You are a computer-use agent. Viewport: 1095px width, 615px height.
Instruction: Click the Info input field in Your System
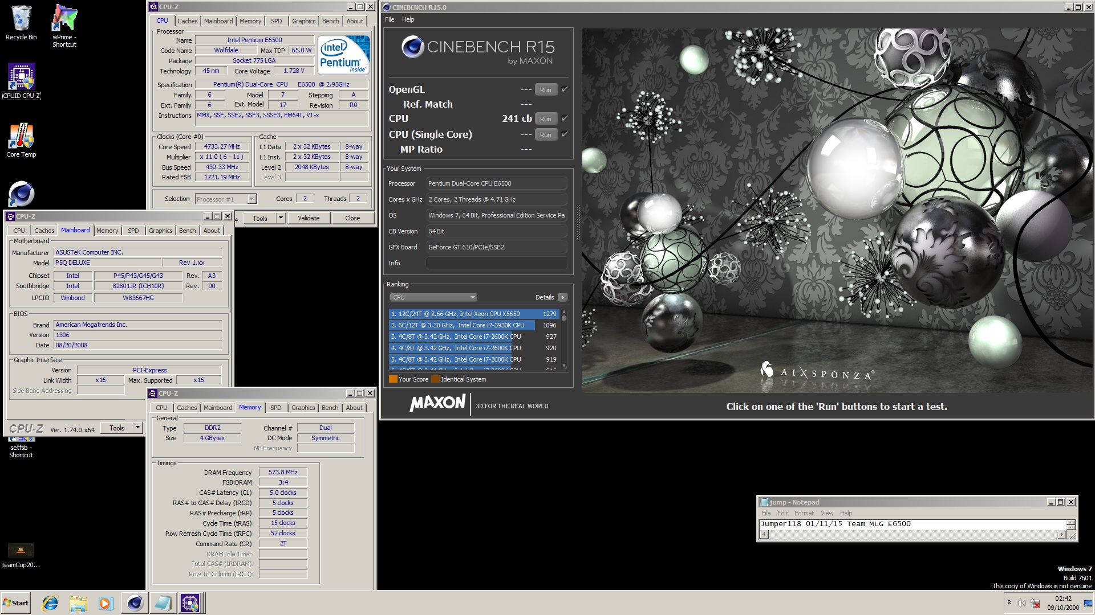click(x=496, y=263)
